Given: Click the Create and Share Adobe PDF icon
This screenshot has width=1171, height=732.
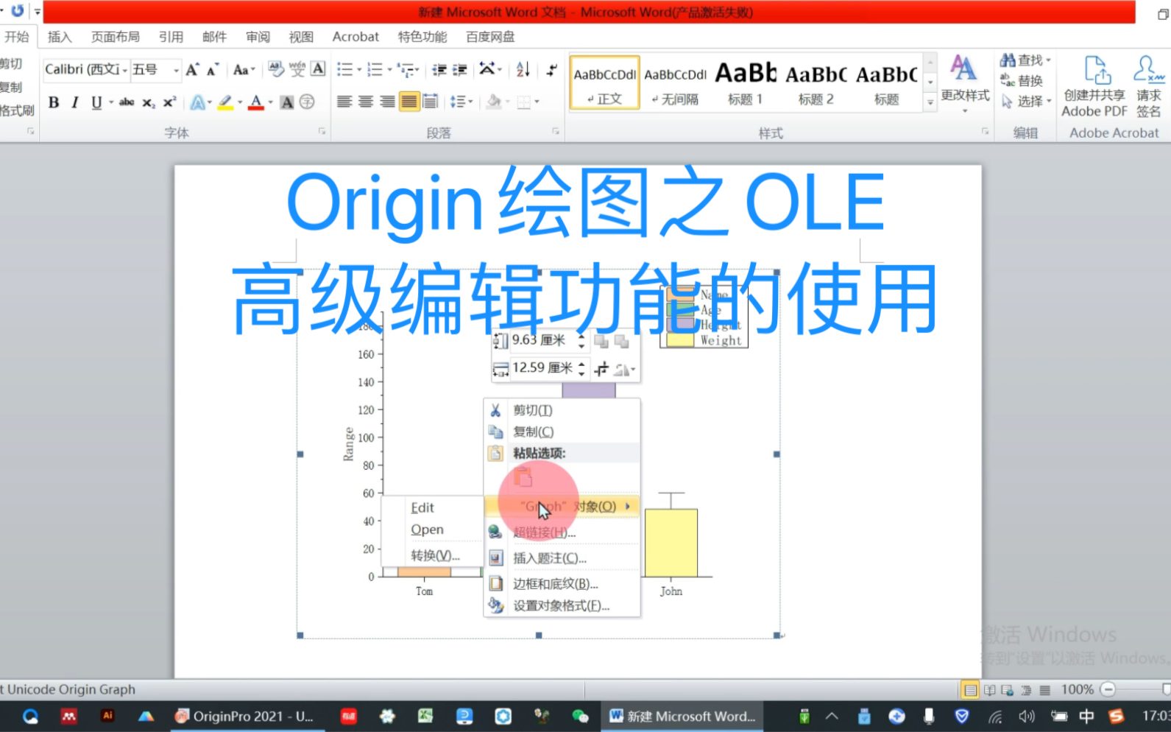Looking at the screenshot, I should pyautogui.click(x=1094, y=87).
